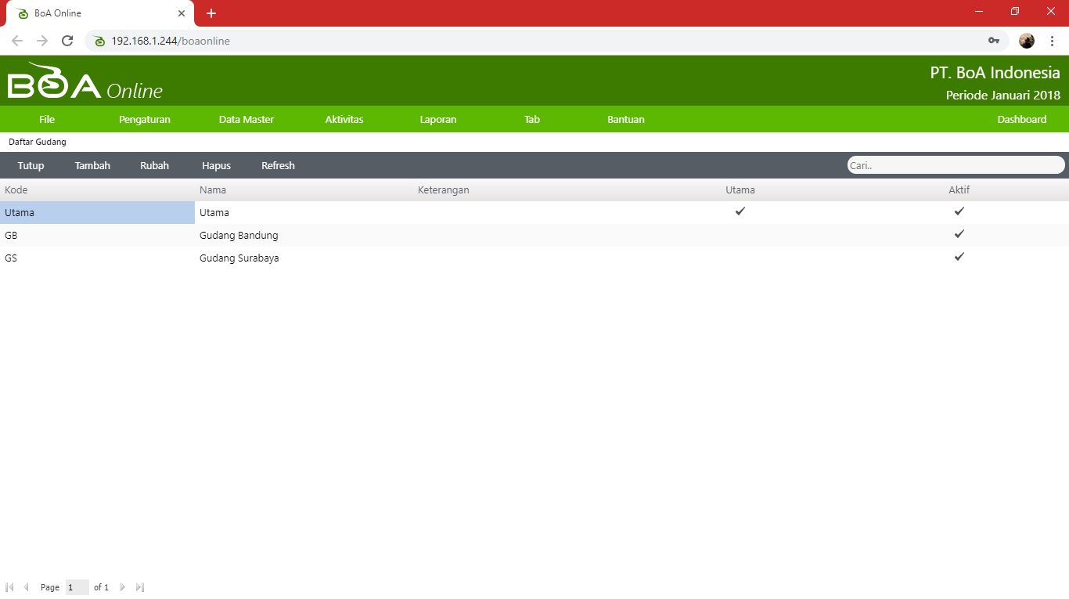This screenshot has width=1069, height=599.
Task: Click the saved password key icon
Action: (x=994, y=41)
